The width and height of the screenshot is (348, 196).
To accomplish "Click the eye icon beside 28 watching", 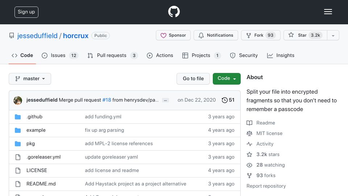I will coord(249,165).
